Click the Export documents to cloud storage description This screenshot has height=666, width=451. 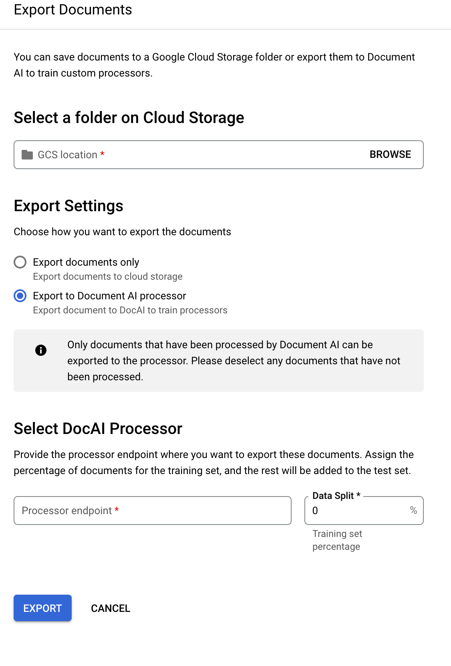click(108, 276)
